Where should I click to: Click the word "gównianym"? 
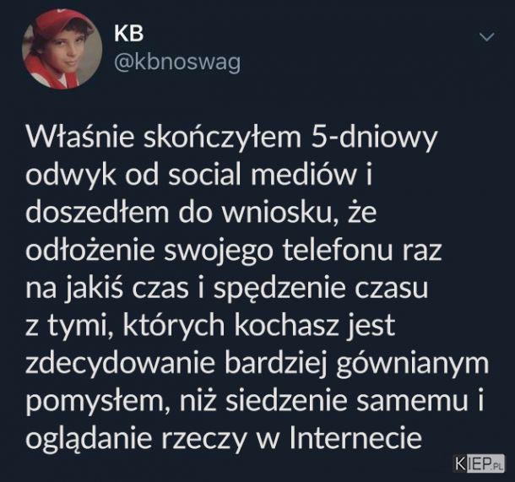coord(413,365)
